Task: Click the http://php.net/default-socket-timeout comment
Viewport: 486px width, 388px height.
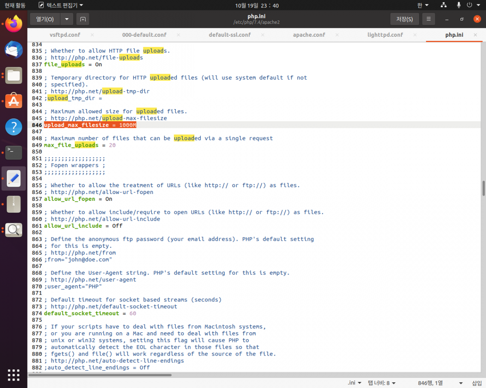Action: (111, 307)
